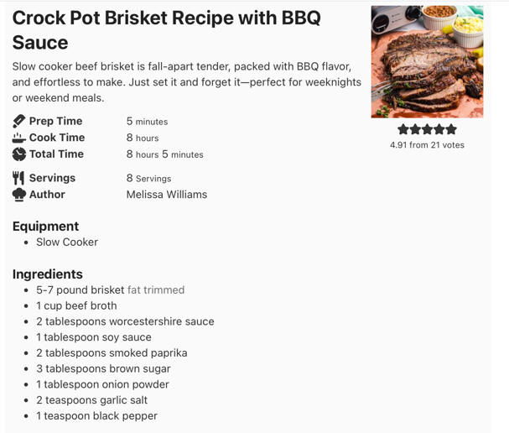509x433 pixels.
Task: Click the recipe title heading
Action: 166,30
